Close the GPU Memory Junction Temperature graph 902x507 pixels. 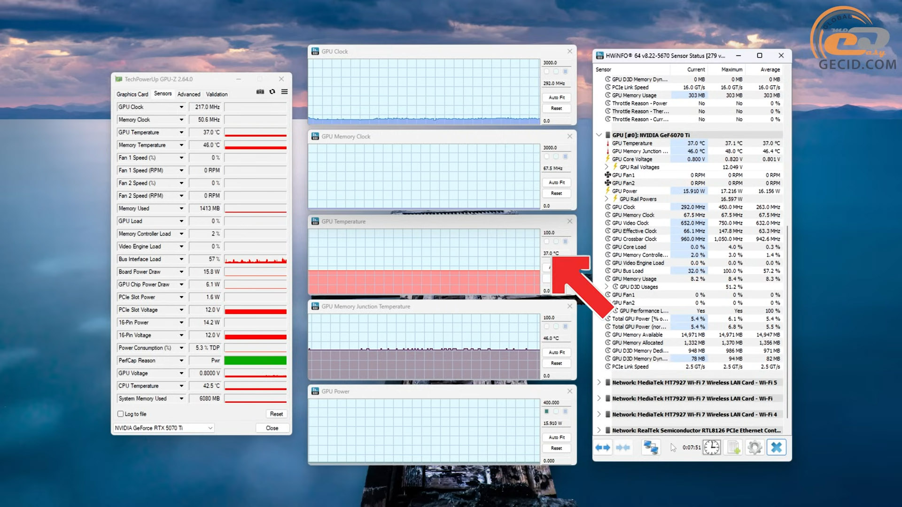pos(570,306)
